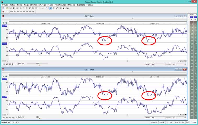Click the New file toolbar icon

coord(3,8)
